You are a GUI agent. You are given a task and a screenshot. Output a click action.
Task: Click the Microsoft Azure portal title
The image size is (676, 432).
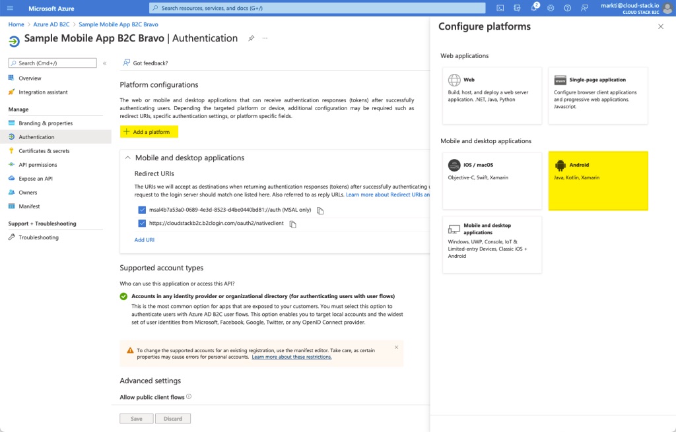51,8
